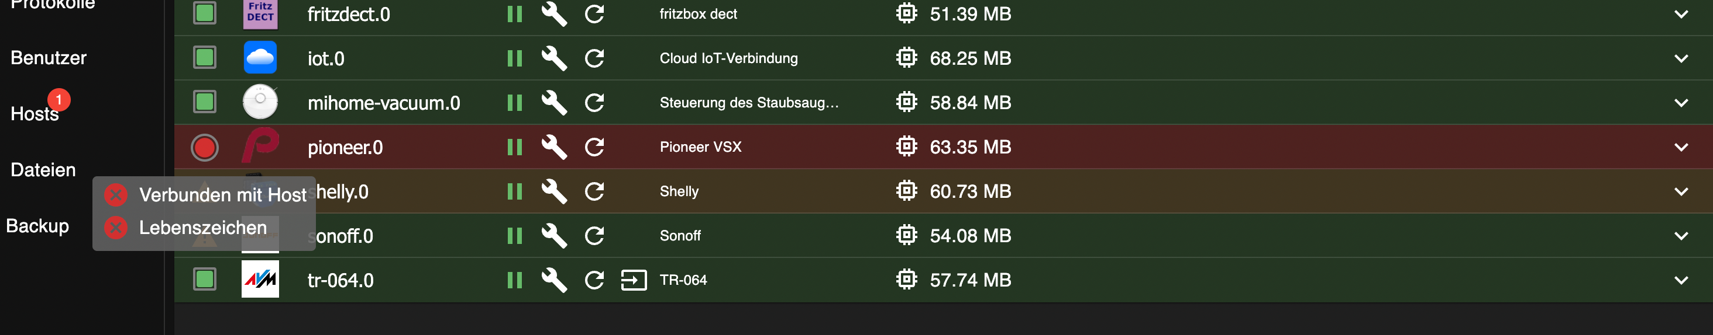Open wrench configuration for shelly.0
Viewport: 1713px width, 335px height.
coord(553,191)
